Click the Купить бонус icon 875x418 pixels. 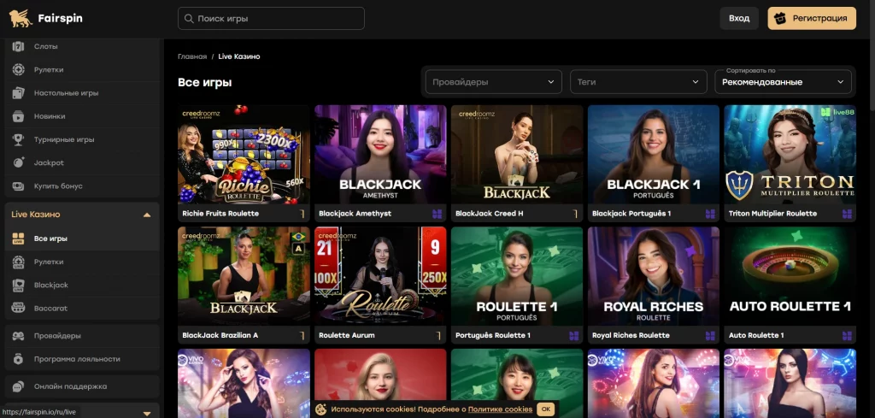(19, 185)
